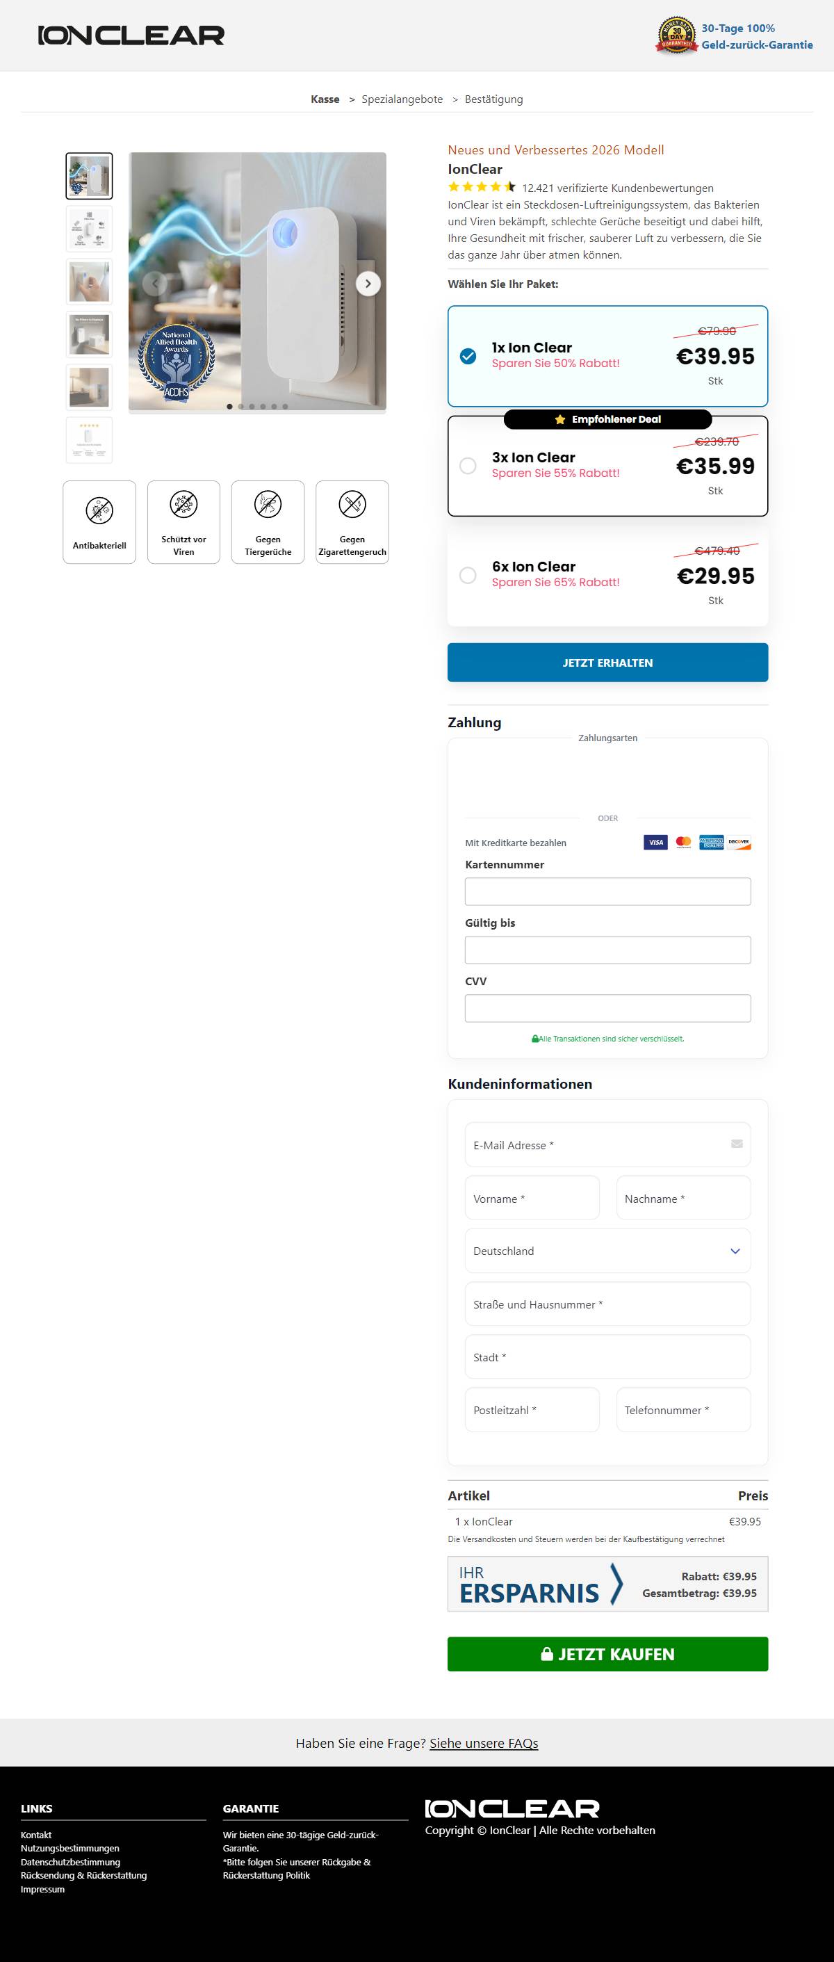
Task: Click the Schützt vor Viren icon
Action: (183, 504)
